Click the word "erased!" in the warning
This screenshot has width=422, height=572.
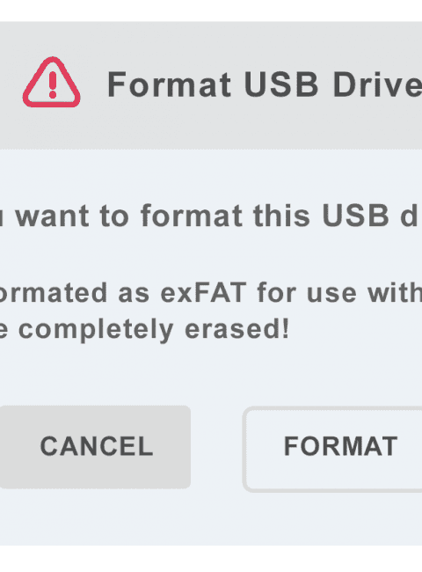click(x=237, y=328)
